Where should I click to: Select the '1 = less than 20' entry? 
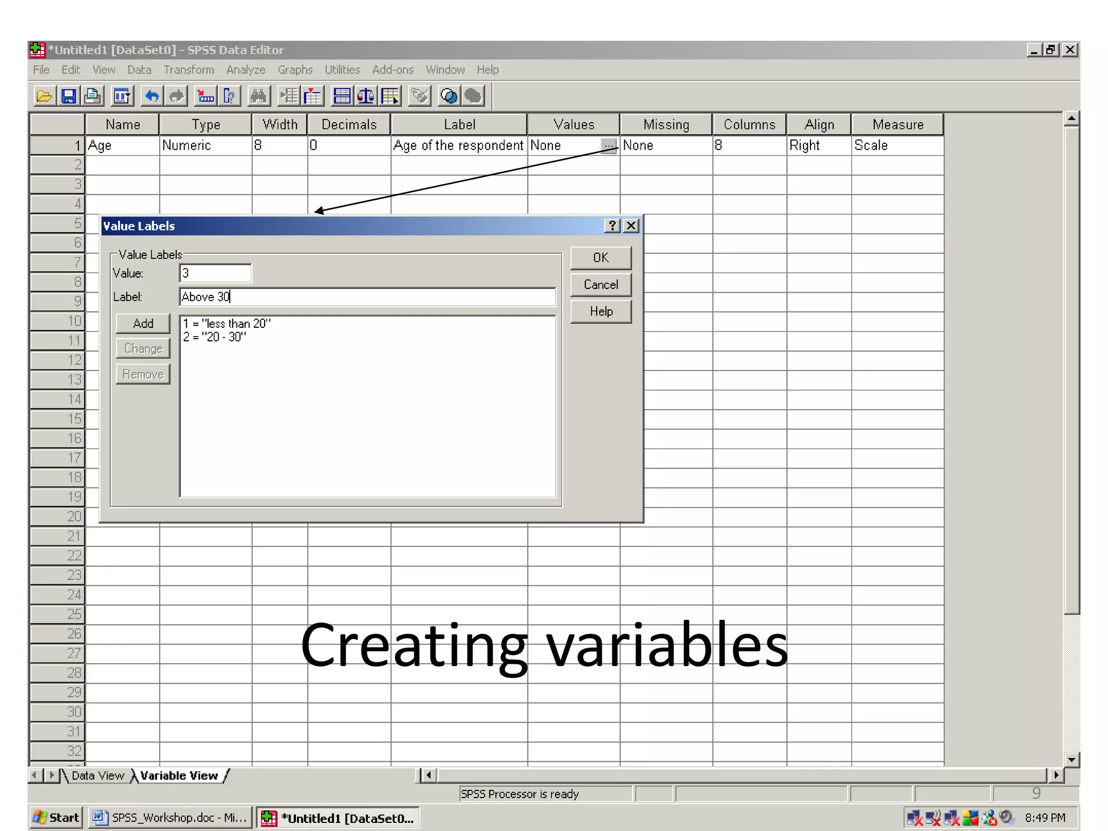227,324
